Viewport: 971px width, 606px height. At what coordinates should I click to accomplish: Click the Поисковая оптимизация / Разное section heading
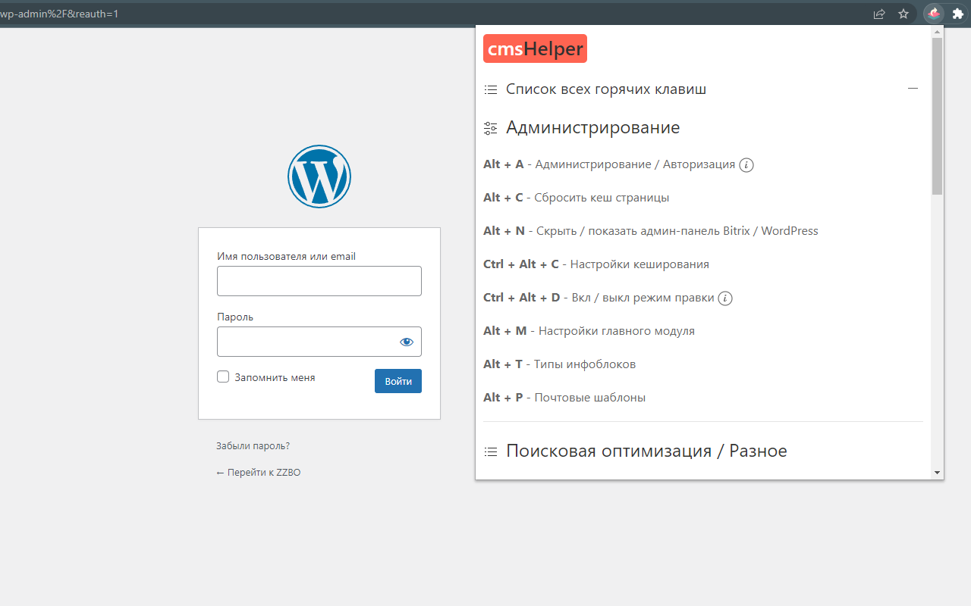646,451
